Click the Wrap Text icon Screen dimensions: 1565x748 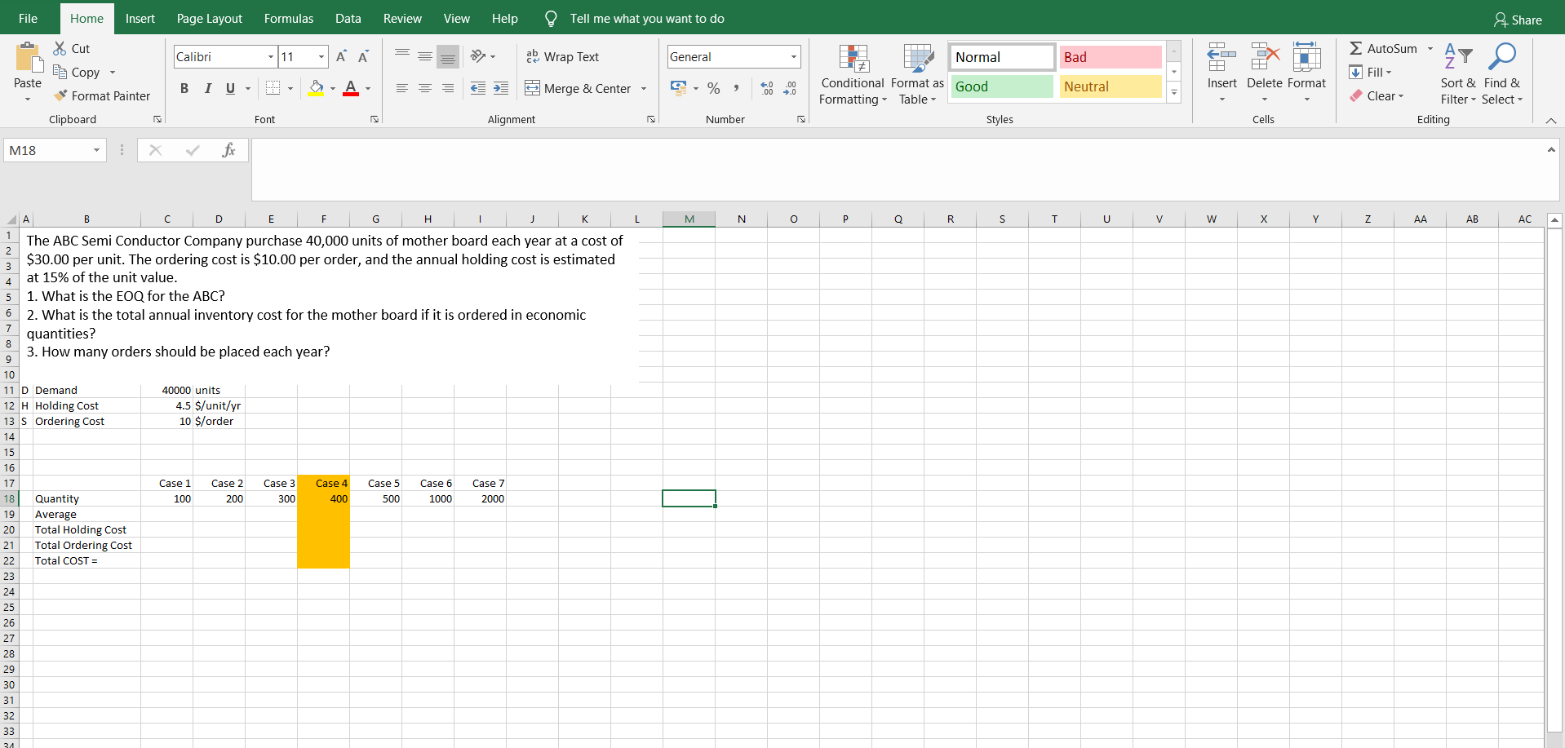(x=534, y=56)
